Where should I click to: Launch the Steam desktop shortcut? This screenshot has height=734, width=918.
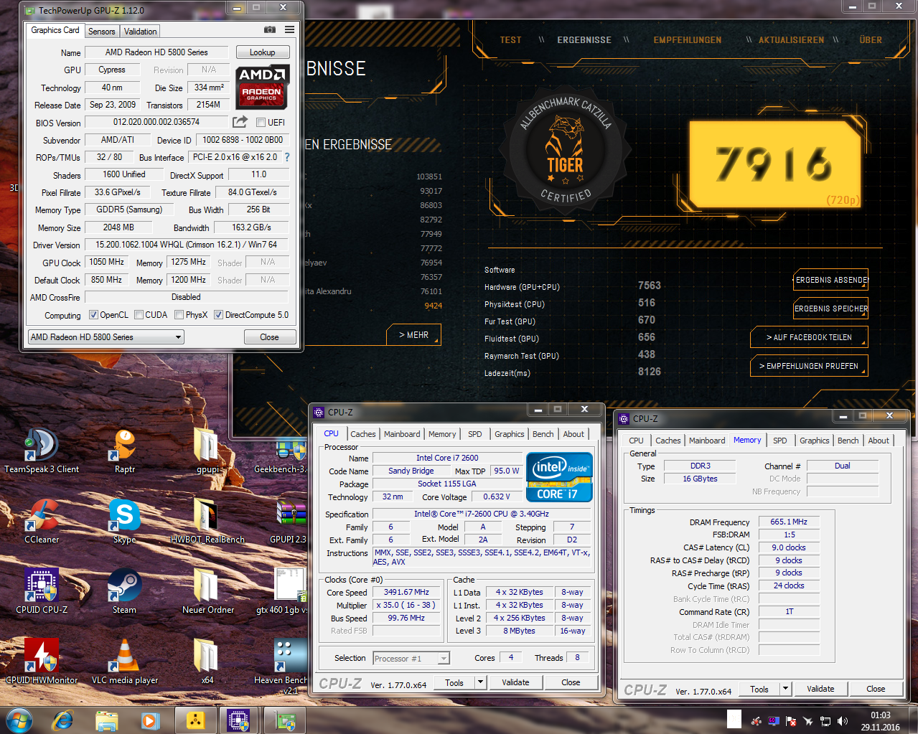click(124, 591)
